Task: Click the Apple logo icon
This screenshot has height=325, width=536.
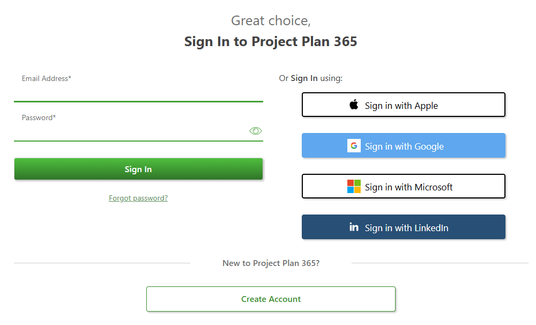Action: click(x=354, y=105)
